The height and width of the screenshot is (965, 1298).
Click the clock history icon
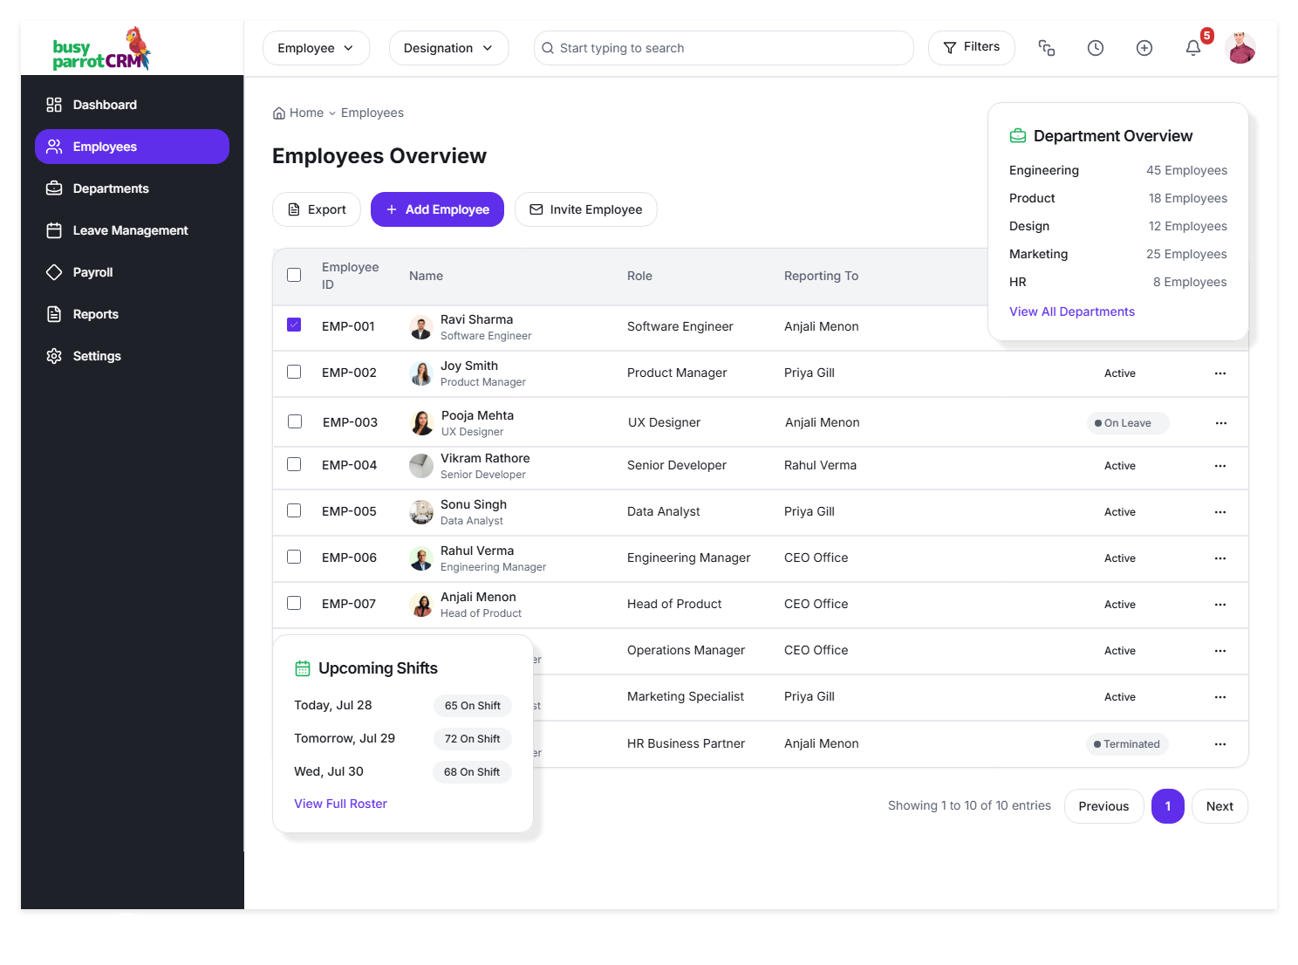point(1095,48)
